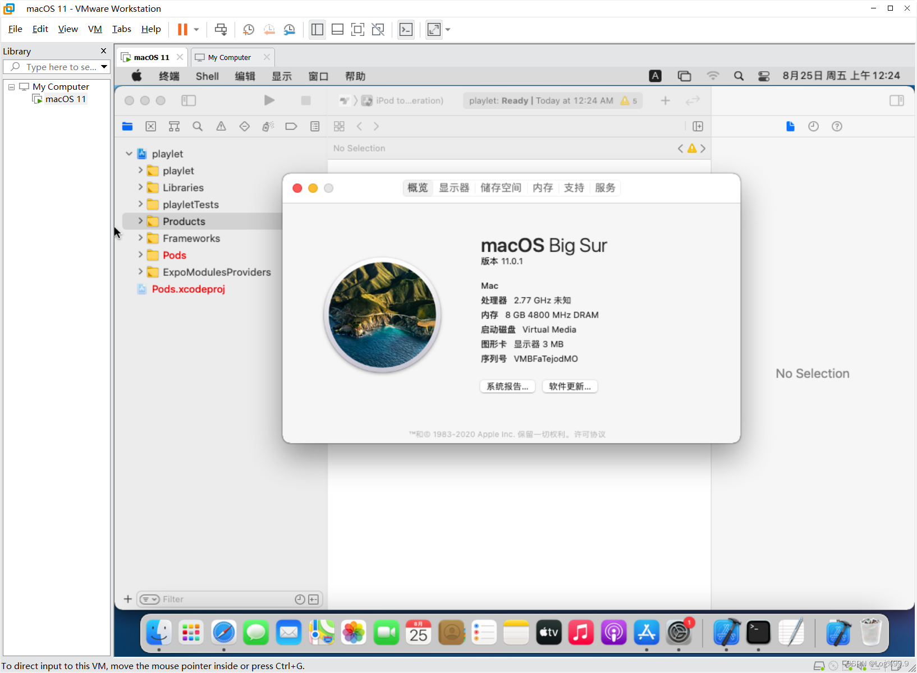
Task: Open the Source Control navigator icon
Action: [x=151, y=126]
